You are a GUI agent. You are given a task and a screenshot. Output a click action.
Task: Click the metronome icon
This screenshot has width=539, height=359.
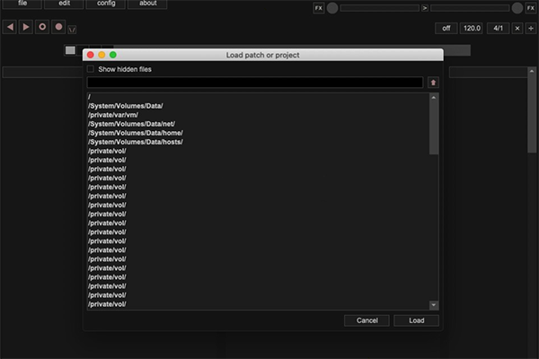[x=72, y=30]
